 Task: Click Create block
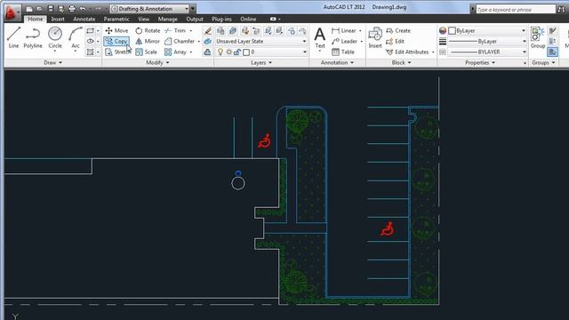point(398,30)
